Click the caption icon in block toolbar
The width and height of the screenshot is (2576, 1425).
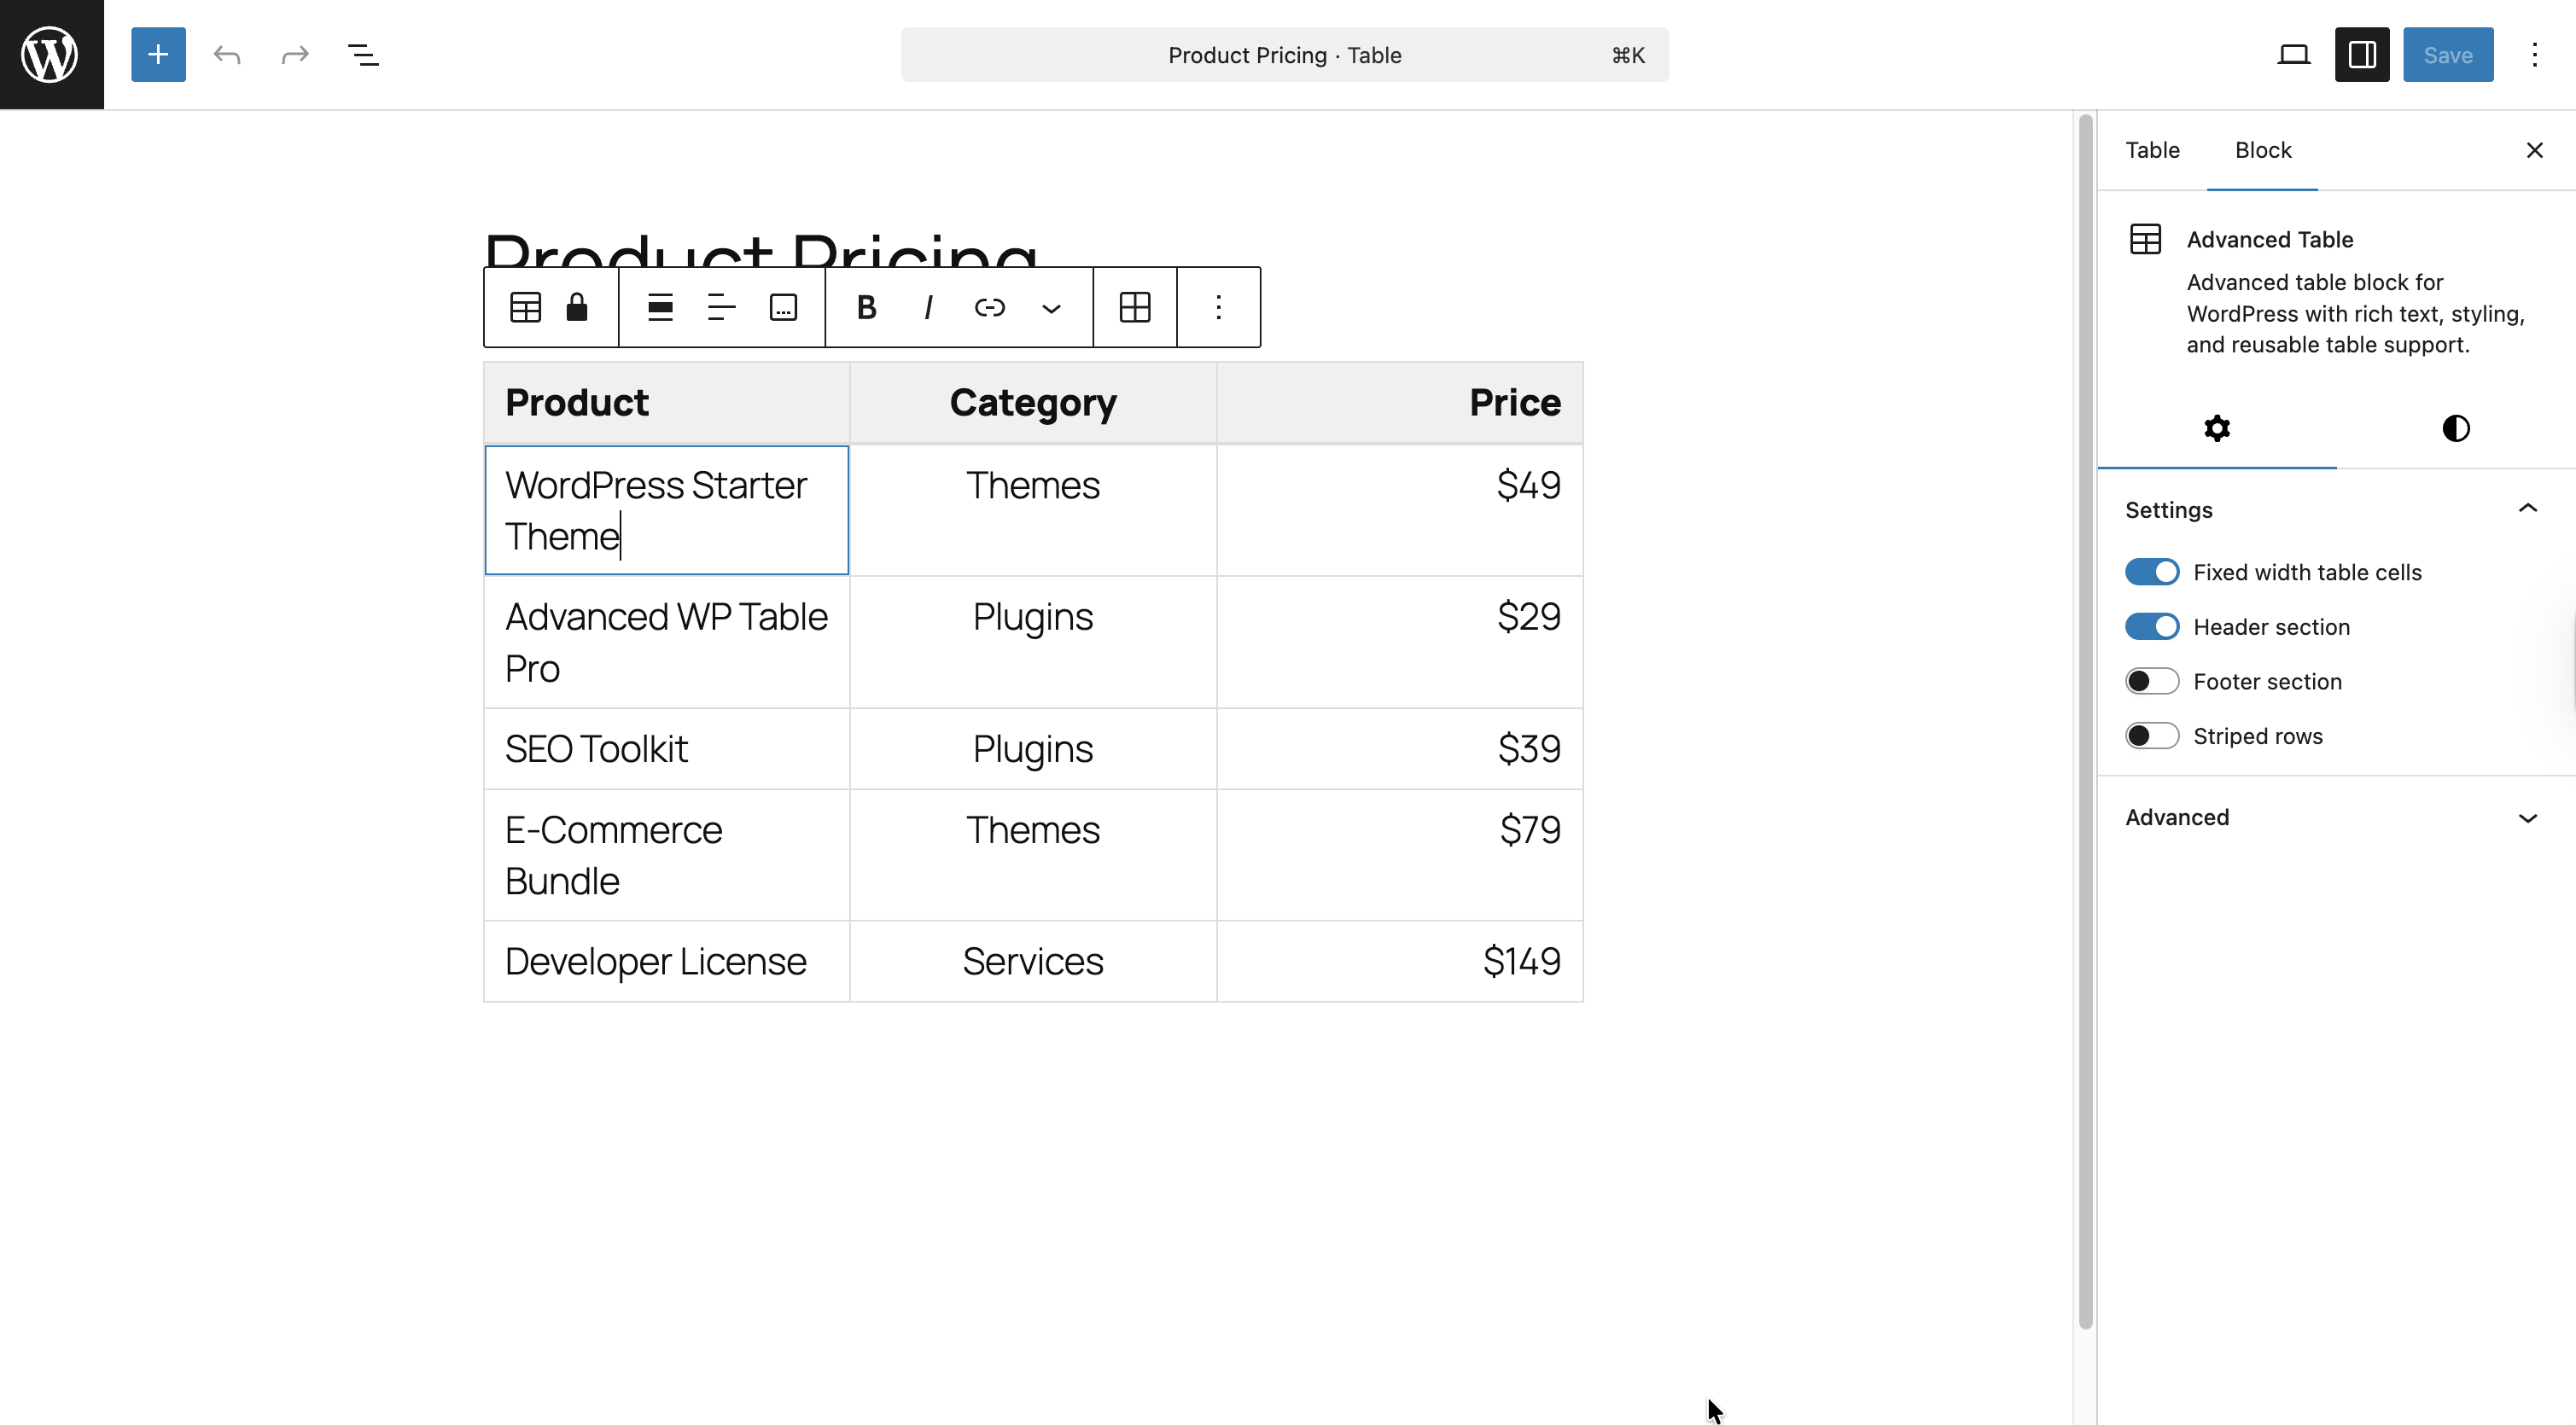(x=783, y=307)
